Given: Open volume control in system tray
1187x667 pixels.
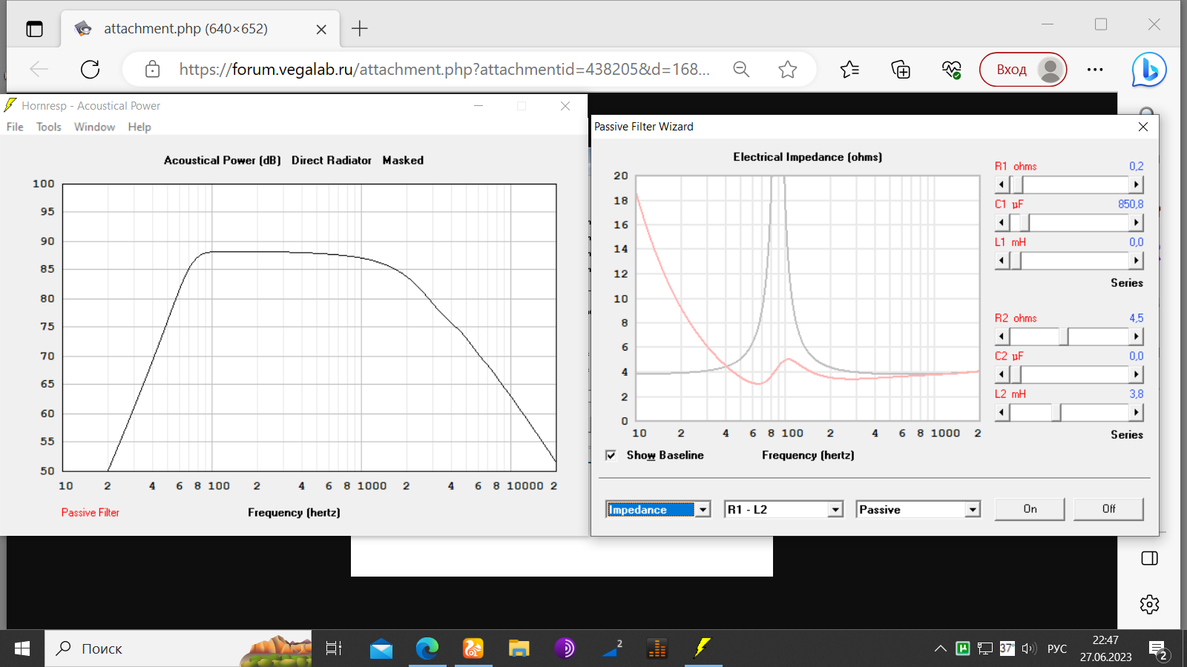Looking at the screenshot, I should coord(1028,648).
